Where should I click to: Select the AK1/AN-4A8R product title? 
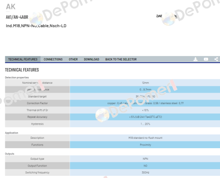point(17,17)
